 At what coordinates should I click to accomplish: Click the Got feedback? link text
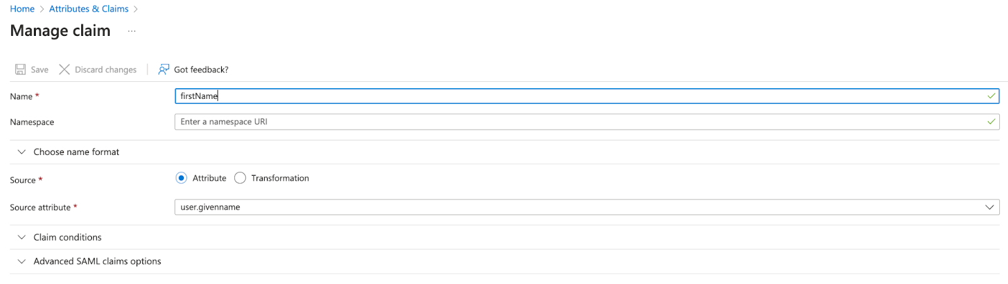(201, 70)
